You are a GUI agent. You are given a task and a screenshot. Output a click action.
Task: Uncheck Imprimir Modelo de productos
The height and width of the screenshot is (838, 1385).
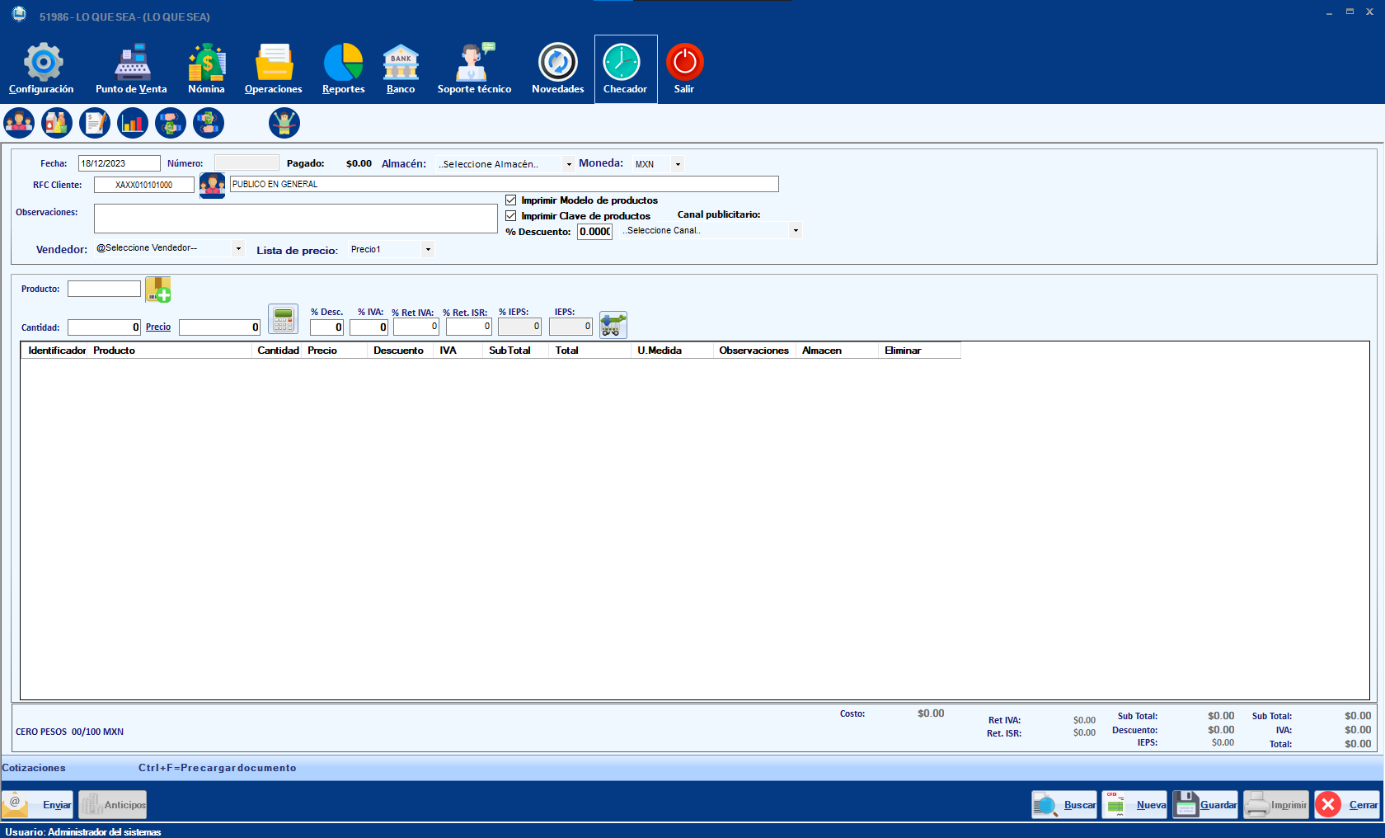511,200
